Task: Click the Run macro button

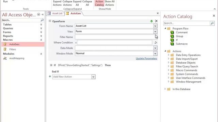Action: pos(5,1)
